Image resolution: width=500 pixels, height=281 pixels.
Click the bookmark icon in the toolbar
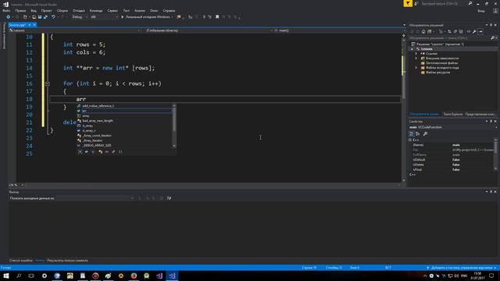217,17
